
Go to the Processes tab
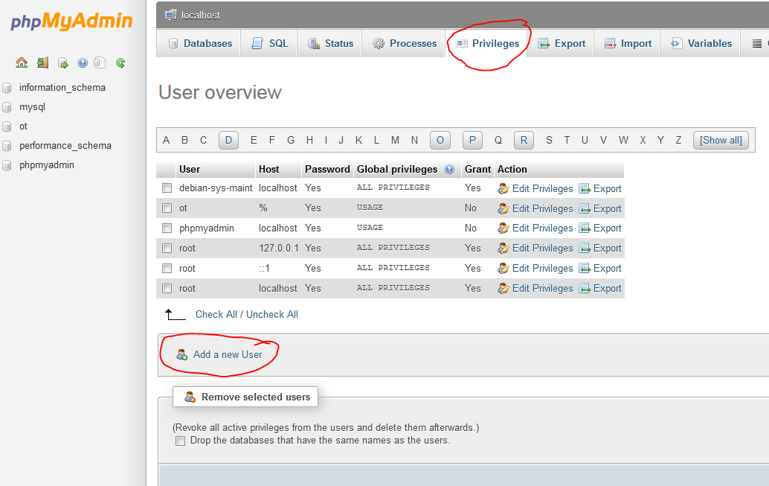(404, 43)
